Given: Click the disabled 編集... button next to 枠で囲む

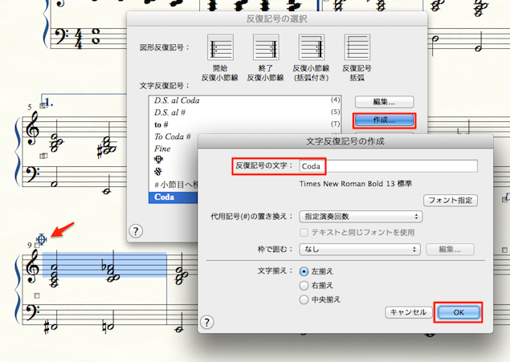Looking at the screenshot, I should point(450,250).
